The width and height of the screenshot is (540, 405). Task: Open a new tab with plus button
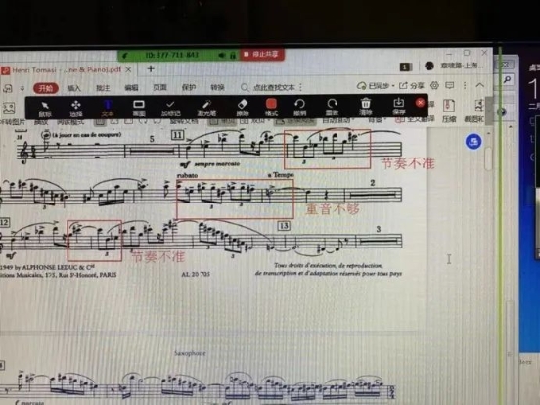tap(151, 68)
